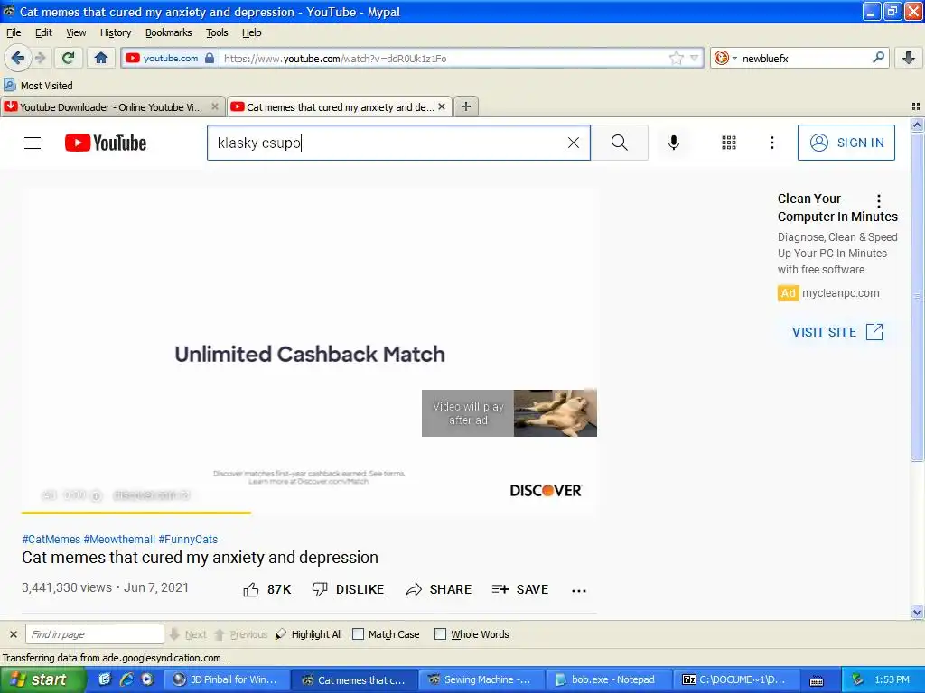Open the YouTube hamburger guide menu
925x693 pixels.
coord(33,143)
